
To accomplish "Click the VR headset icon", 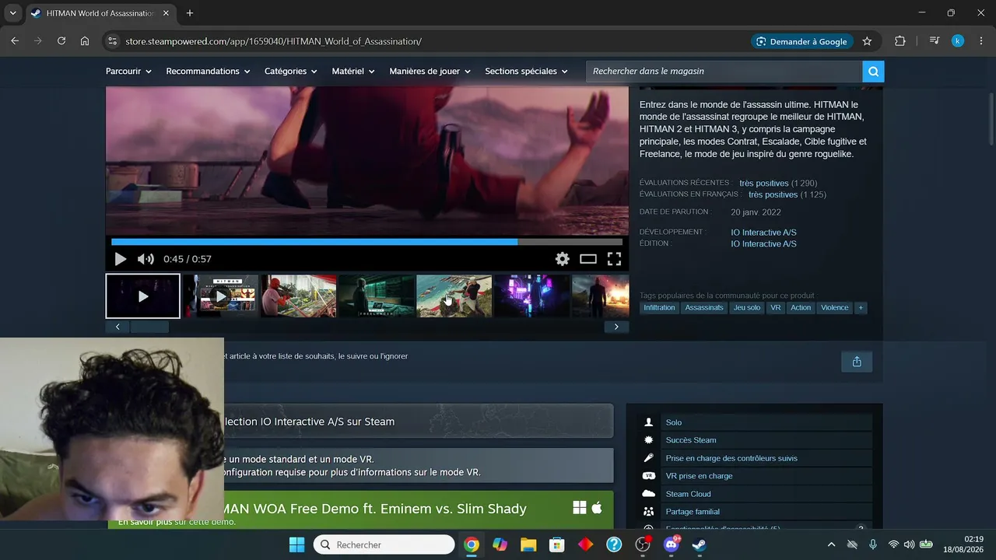I will [x=649, y=476].
